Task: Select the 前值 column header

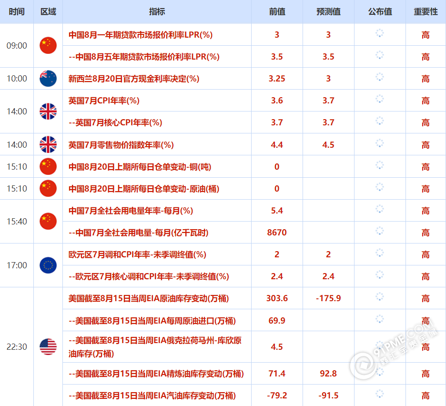Action: point(277,11)
